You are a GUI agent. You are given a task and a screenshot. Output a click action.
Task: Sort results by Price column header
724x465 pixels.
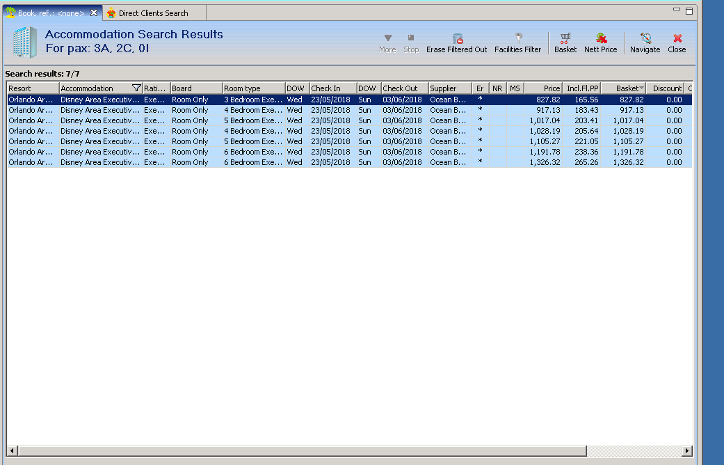point(543,88)
